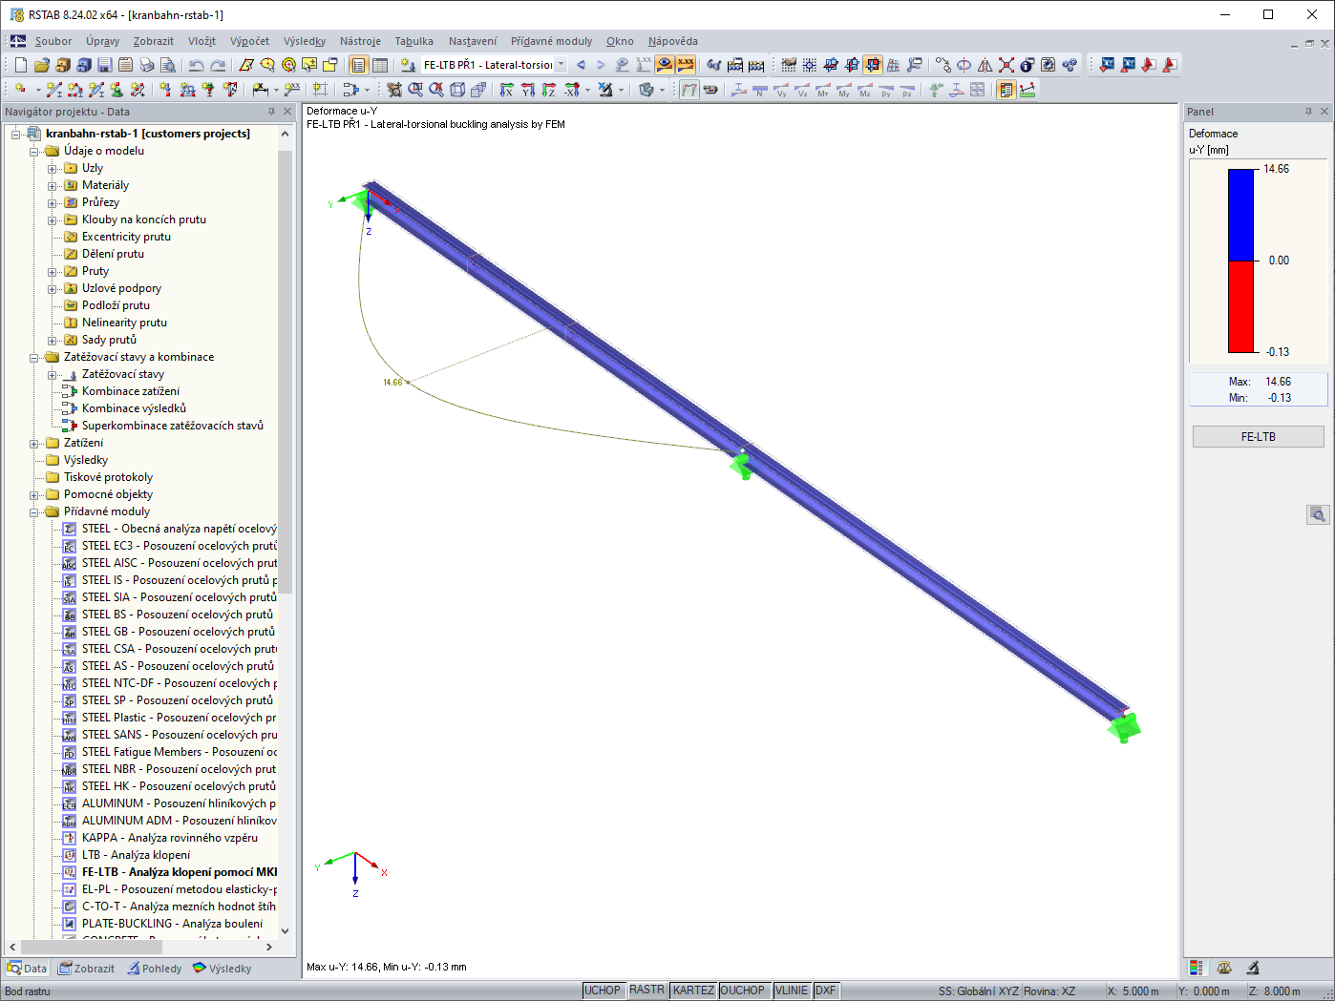Open the info about object icon
The height and width of the screenshot is (1001, 1335).
click(x=1027, y=65)
